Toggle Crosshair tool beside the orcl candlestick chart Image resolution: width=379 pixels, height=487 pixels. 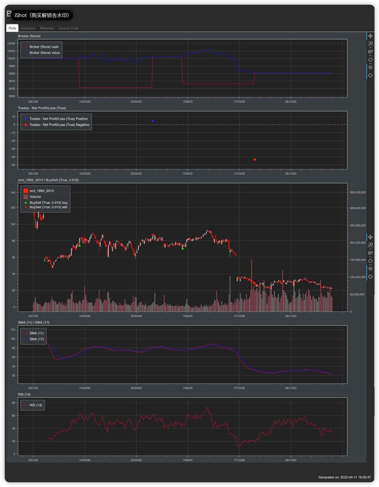pyautogui.click(x=370, y=277)
